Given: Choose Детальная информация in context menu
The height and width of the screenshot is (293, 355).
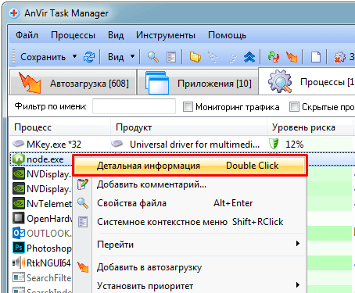Looking at the screenshot, I should click(190, 166).
